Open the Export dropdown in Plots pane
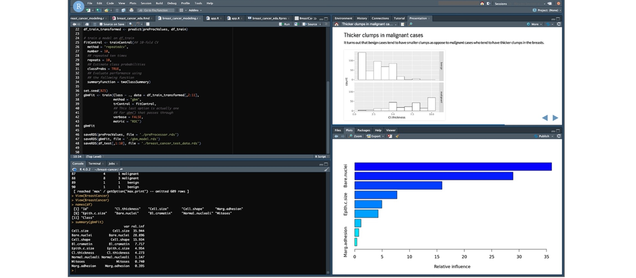The image size is (636, 278). coord(375,136)
